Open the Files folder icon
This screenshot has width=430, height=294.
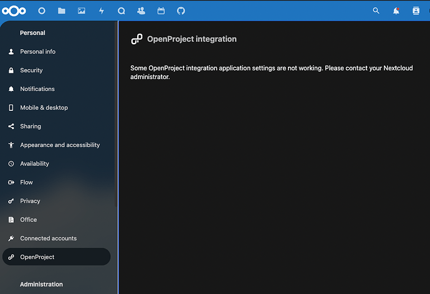[62, 11]
